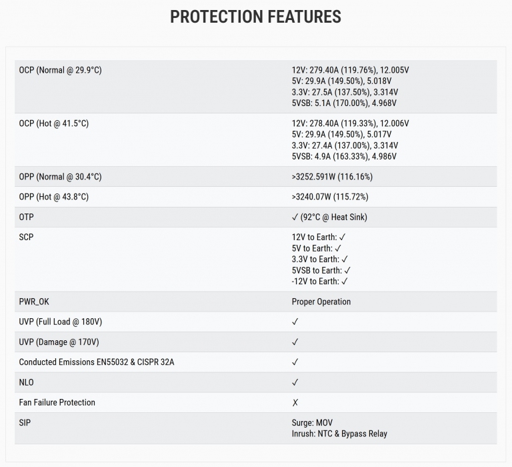Click the OPP Normal value ">3252.591W (116.16%)"

(x=332, y=177)
